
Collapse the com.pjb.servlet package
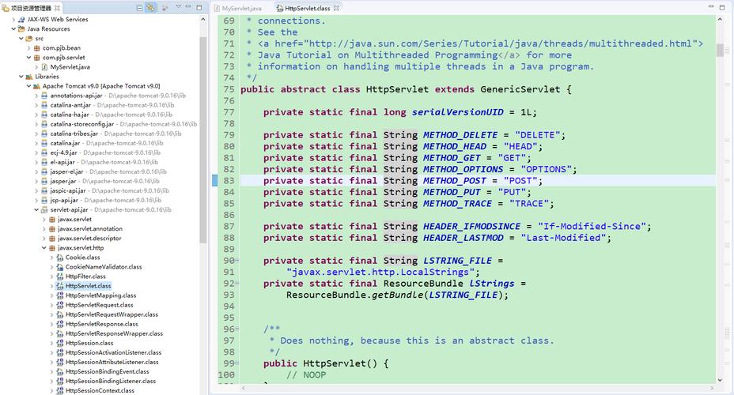point(28,58)
